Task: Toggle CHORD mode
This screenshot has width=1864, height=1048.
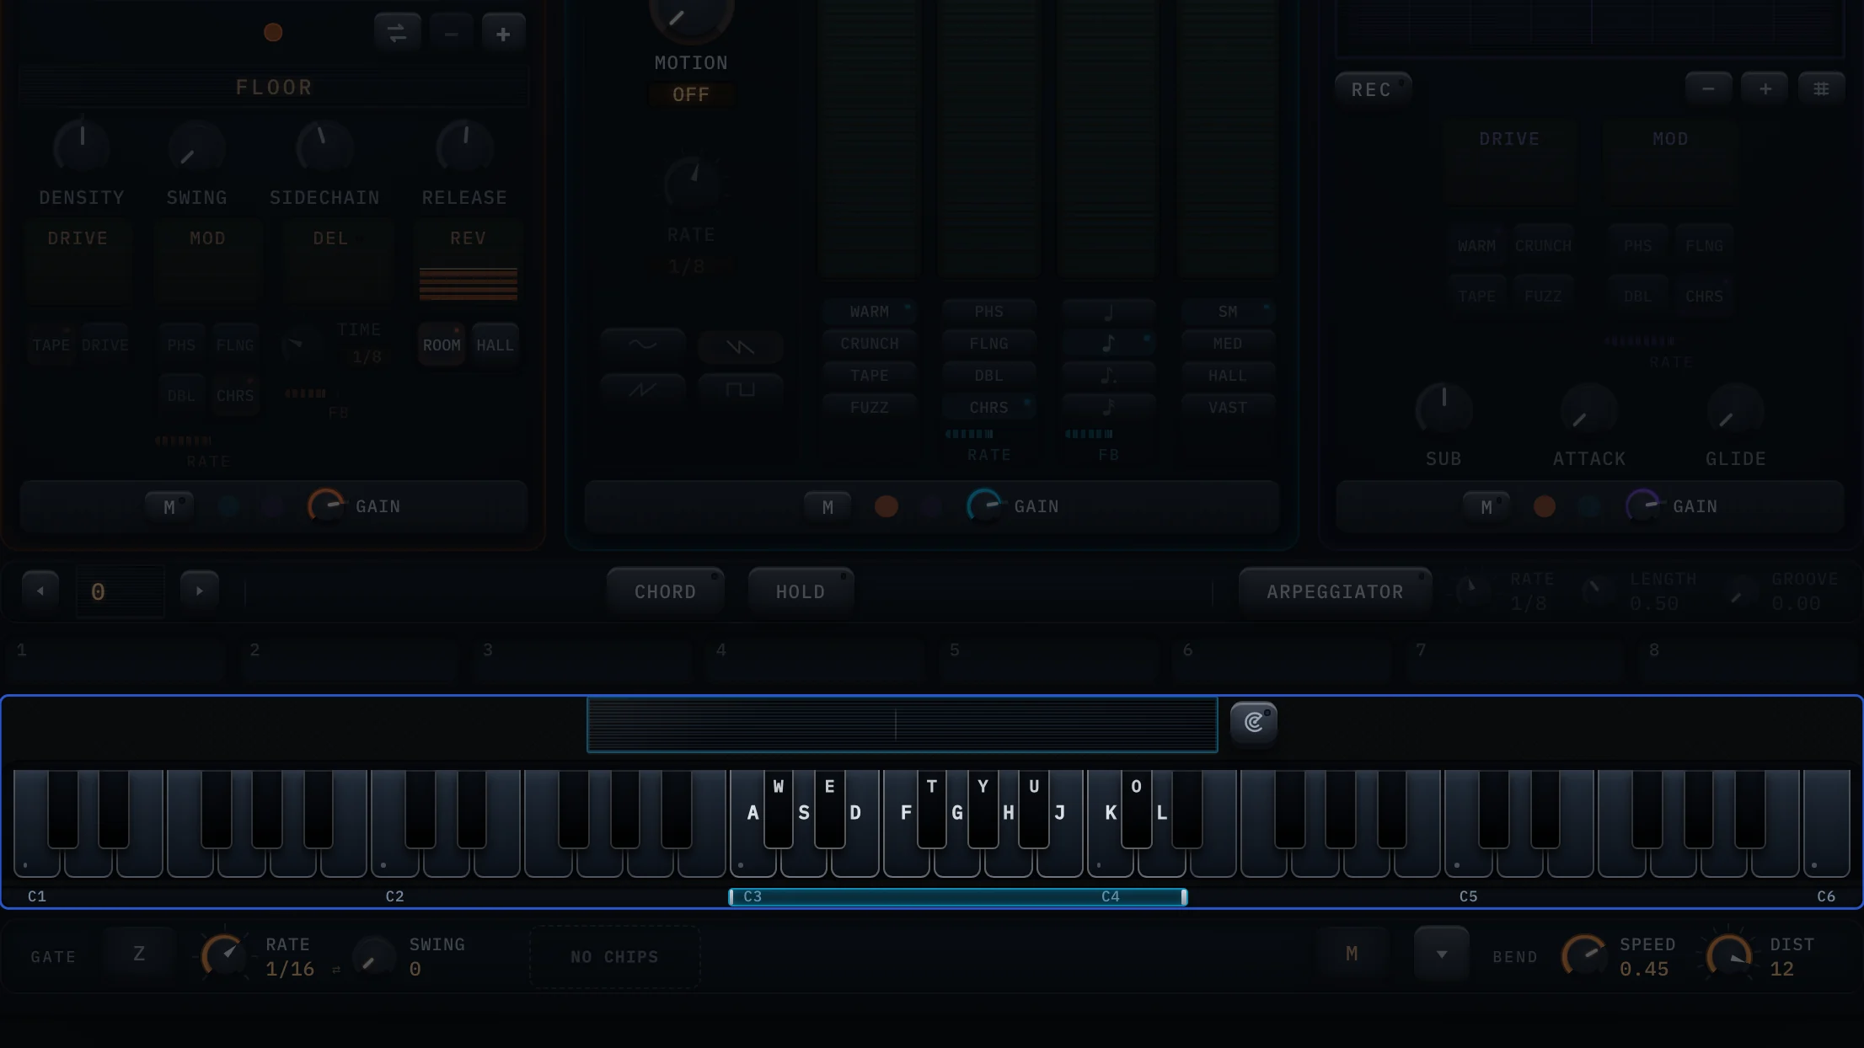Action: [x=665, y=591]
